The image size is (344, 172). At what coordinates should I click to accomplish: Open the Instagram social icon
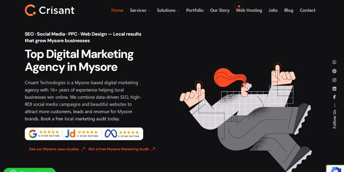point(334,80)
